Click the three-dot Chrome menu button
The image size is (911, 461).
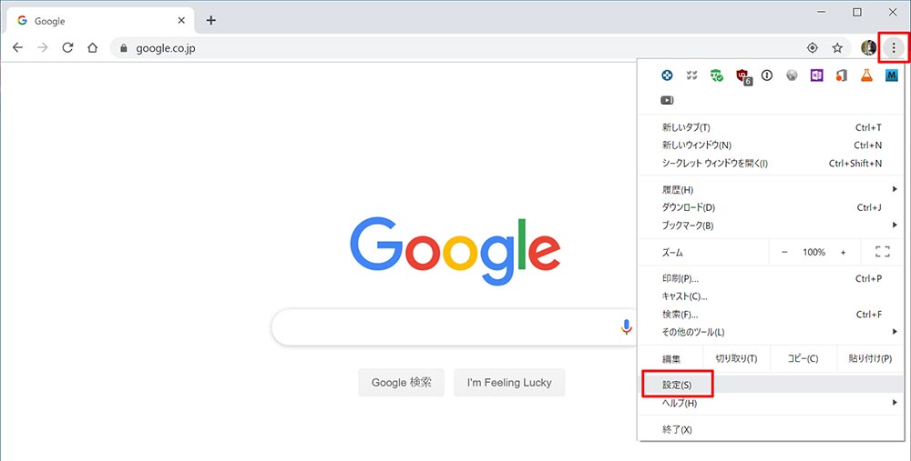[x=894, y=48]
